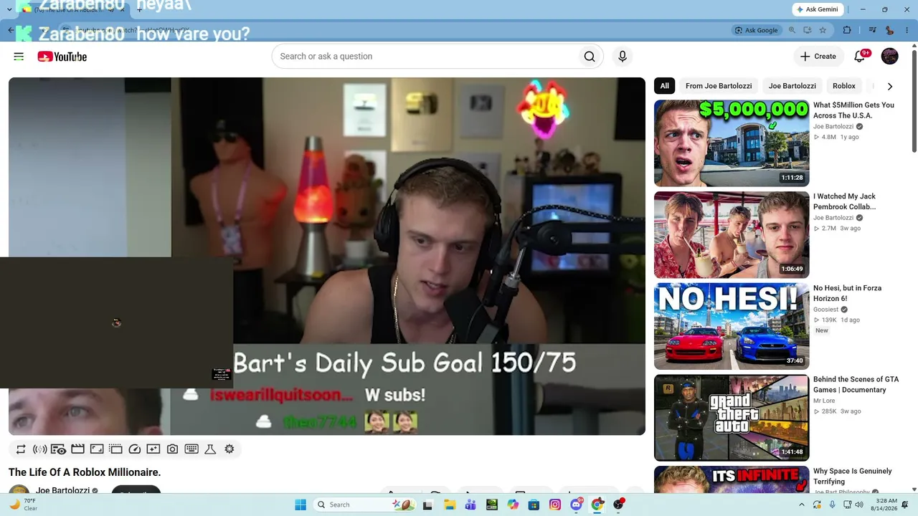Open YouTube notifications bell

(x=859, y=57)
